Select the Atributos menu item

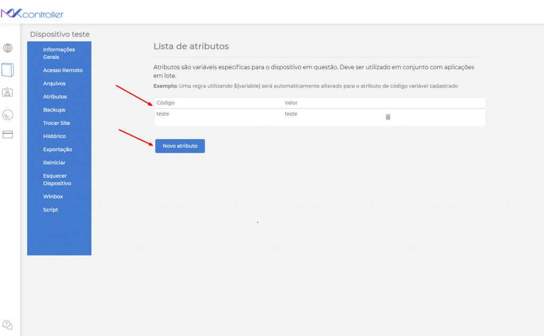(55, 96)
